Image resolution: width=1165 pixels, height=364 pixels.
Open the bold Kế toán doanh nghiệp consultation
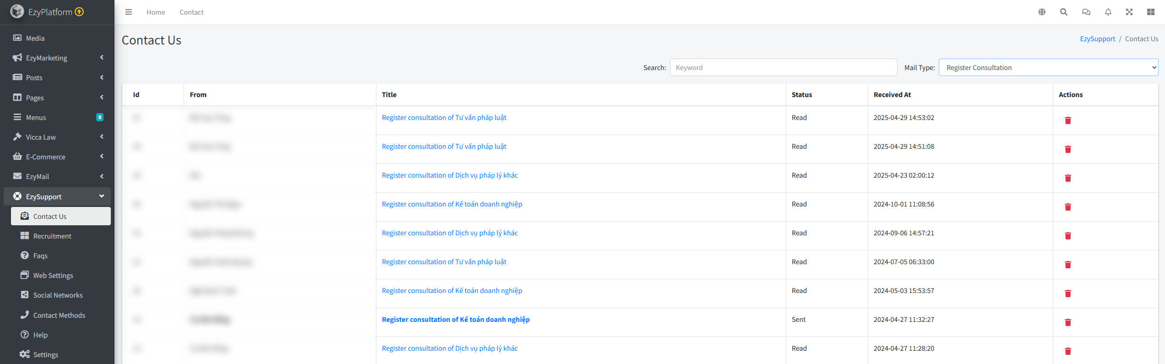pyautogui.click(x=456, y=320)
